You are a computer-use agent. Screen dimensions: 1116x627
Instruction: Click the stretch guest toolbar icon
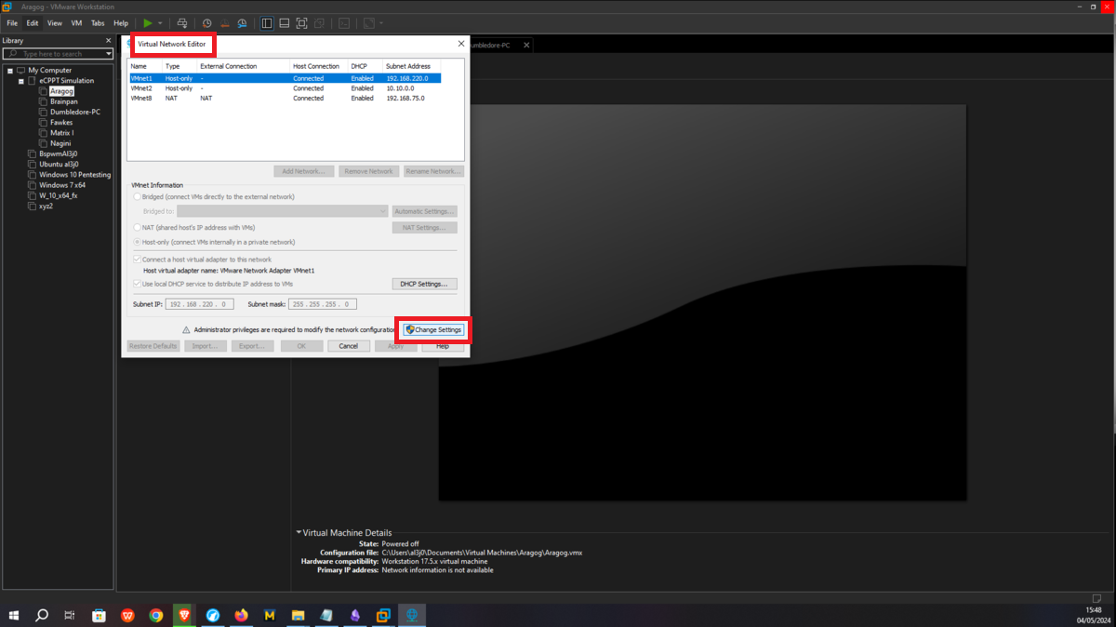click(369, 23)
